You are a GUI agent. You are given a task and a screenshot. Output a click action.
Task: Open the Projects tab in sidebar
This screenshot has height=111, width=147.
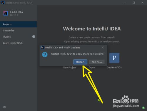pyautogui.click(x=19, y=24)
